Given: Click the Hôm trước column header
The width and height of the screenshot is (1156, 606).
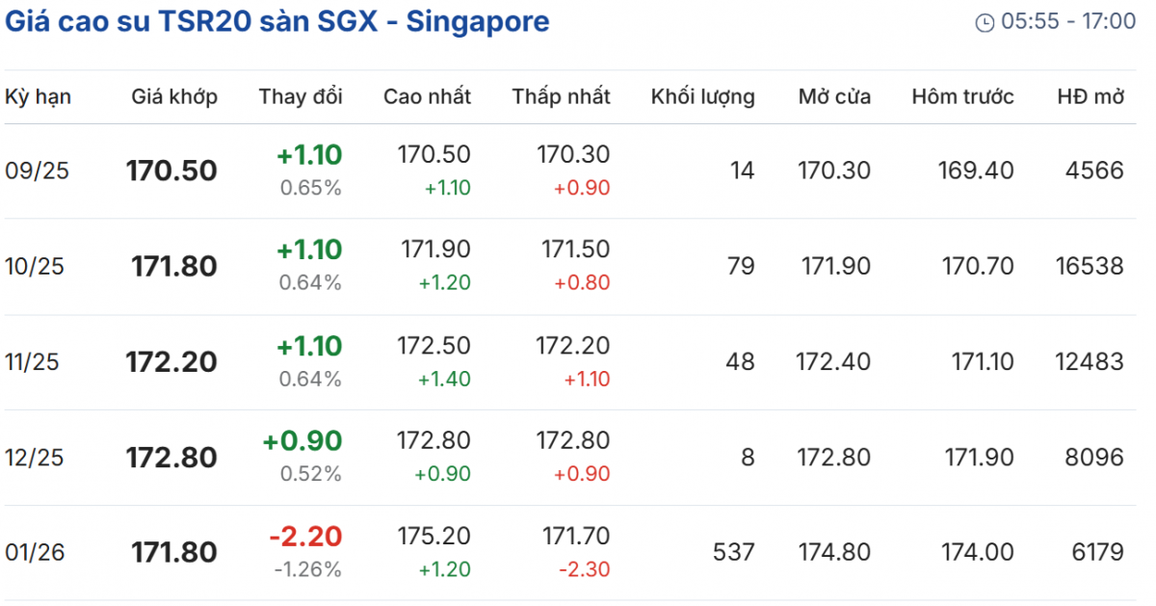Looking at the screenshot, I should pos(962,96).
